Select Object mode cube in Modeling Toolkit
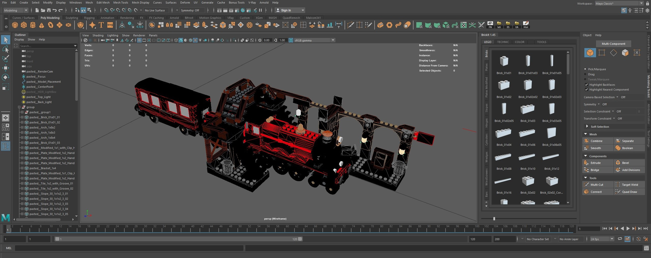This screenshot has width=651, height=258. point(590,53)
